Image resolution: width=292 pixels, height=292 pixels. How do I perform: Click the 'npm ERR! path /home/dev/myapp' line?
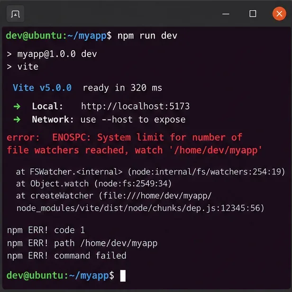pos(82,243)
